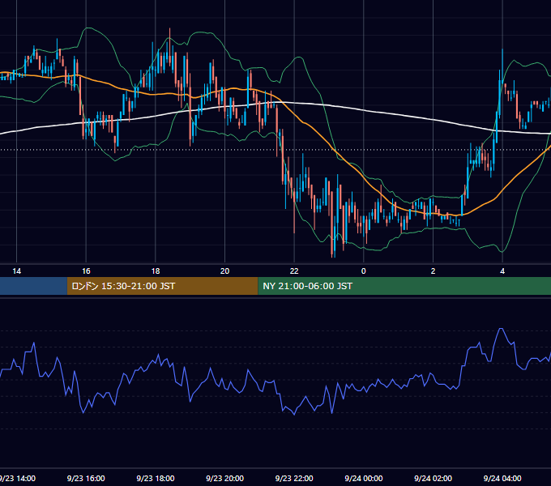The width and height of the screenshot is (551, 486).
Task: Click the 0 hour axis label
Action: (364, 271)
